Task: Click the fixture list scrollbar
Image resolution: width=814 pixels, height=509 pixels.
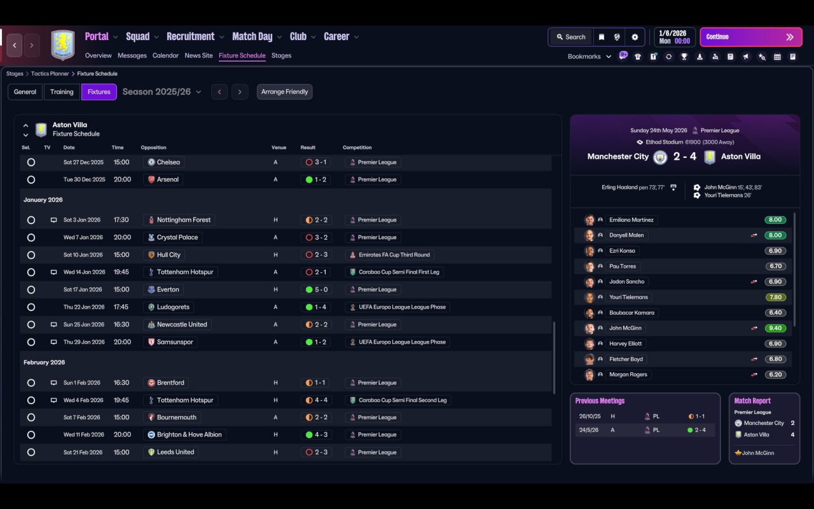Action: coord(554,358)
